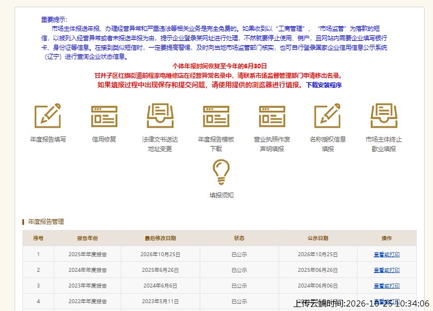Click the 填报须知 label
433x311 pixels.
[x=222, y=195]
